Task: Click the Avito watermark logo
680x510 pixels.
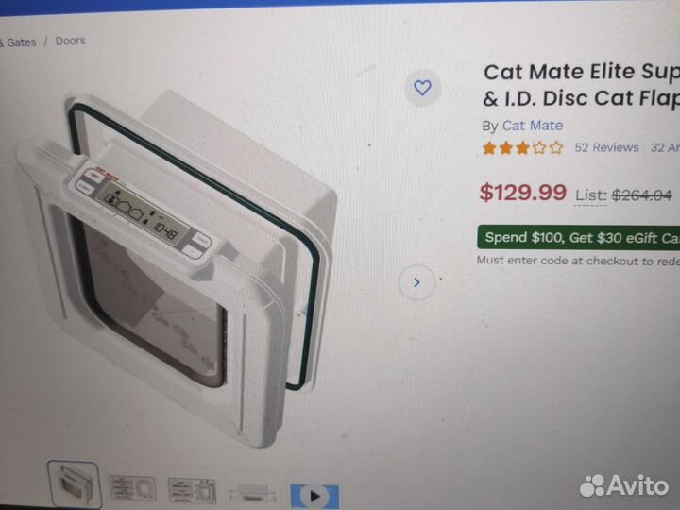Action: (624, 485)
